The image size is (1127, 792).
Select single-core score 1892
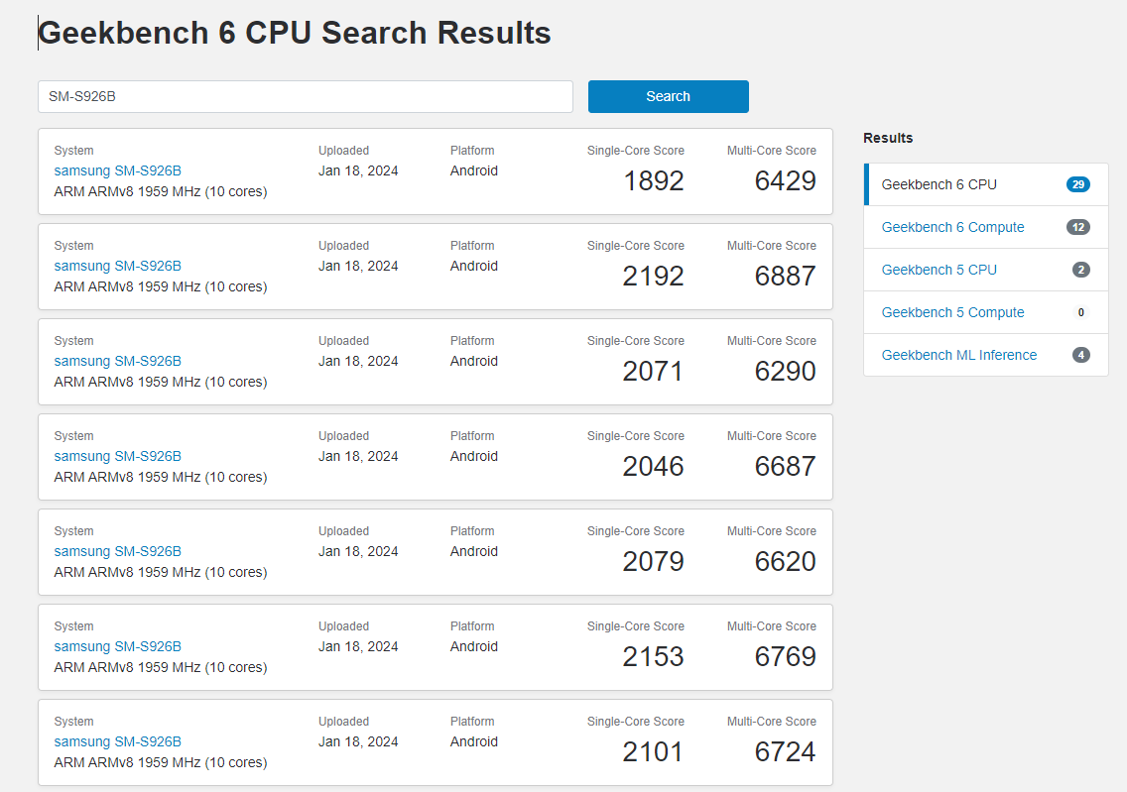coord(654,181)
